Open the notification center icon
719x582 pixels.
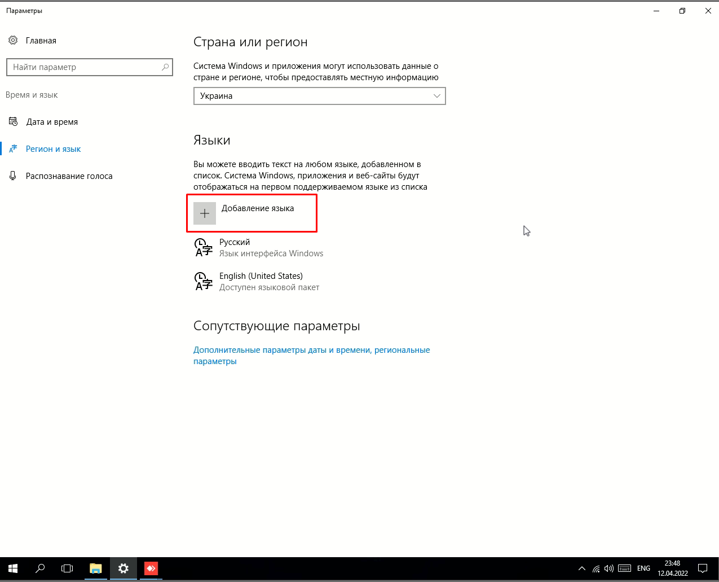point(703,568)
